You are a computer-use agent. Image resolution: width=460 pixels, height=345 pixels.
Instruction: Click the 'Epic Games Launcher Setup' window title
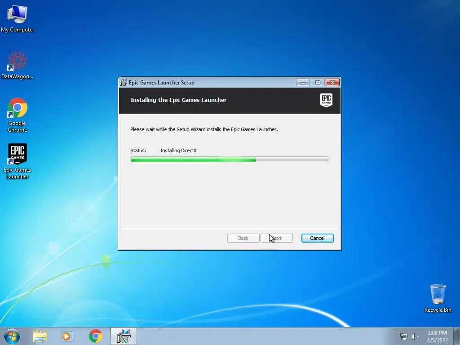pos(162,83)
